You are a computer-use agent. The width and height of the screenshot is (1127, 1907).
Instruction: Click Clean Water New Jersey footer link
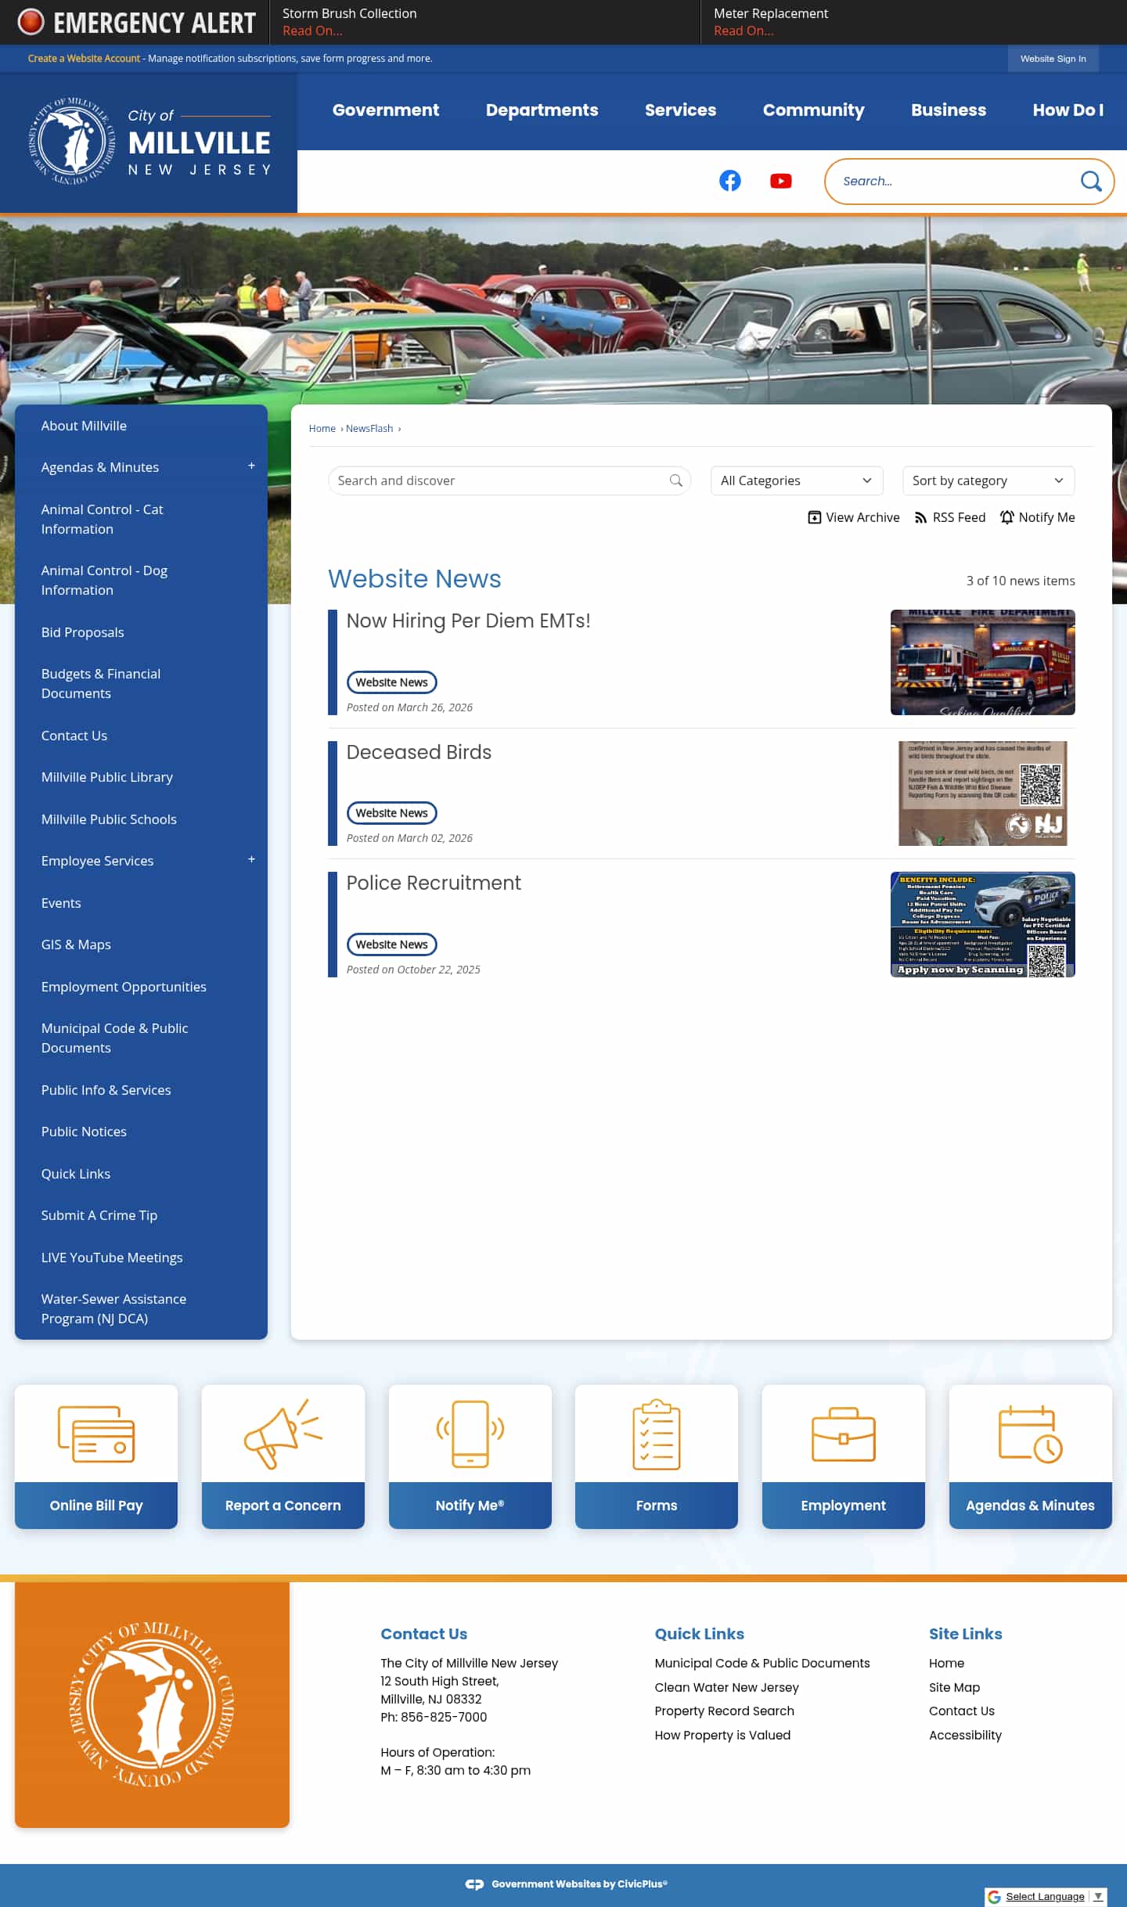(726, 1688)
